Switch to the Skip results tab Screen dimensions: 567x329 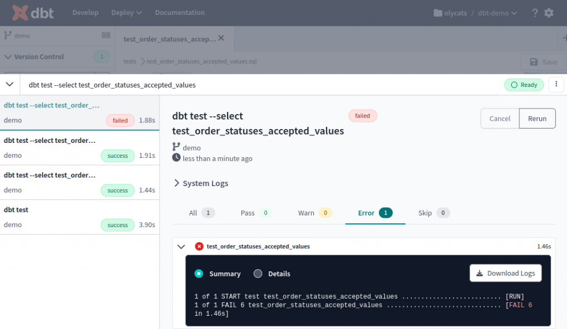[434, 213]
